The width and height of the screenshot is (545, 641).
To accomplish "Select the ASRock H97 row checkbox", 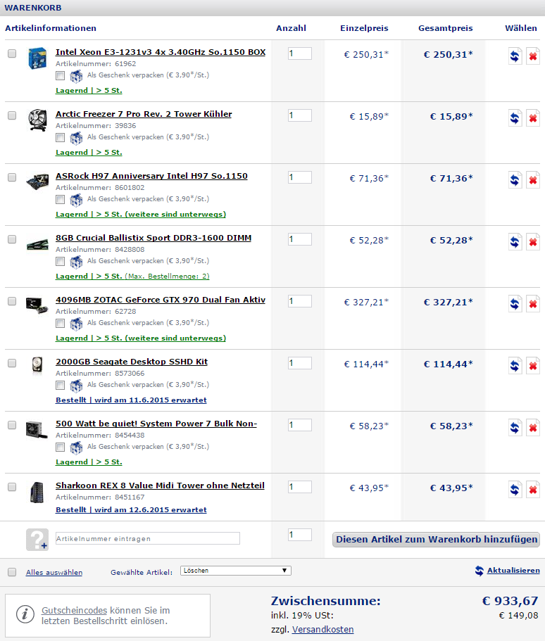I will (x=12, y=177).
